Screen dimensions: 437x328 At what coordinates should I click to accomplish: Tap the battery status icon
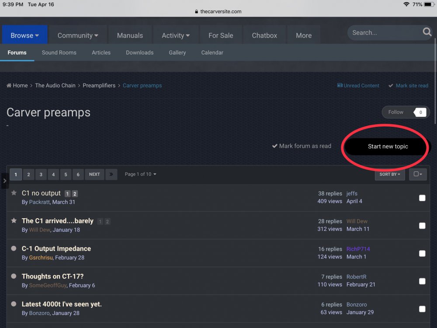(x=429, y=4)
